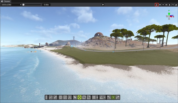Click the camera icon in top toolbar
178x103 pixels.
click(166, 5)
